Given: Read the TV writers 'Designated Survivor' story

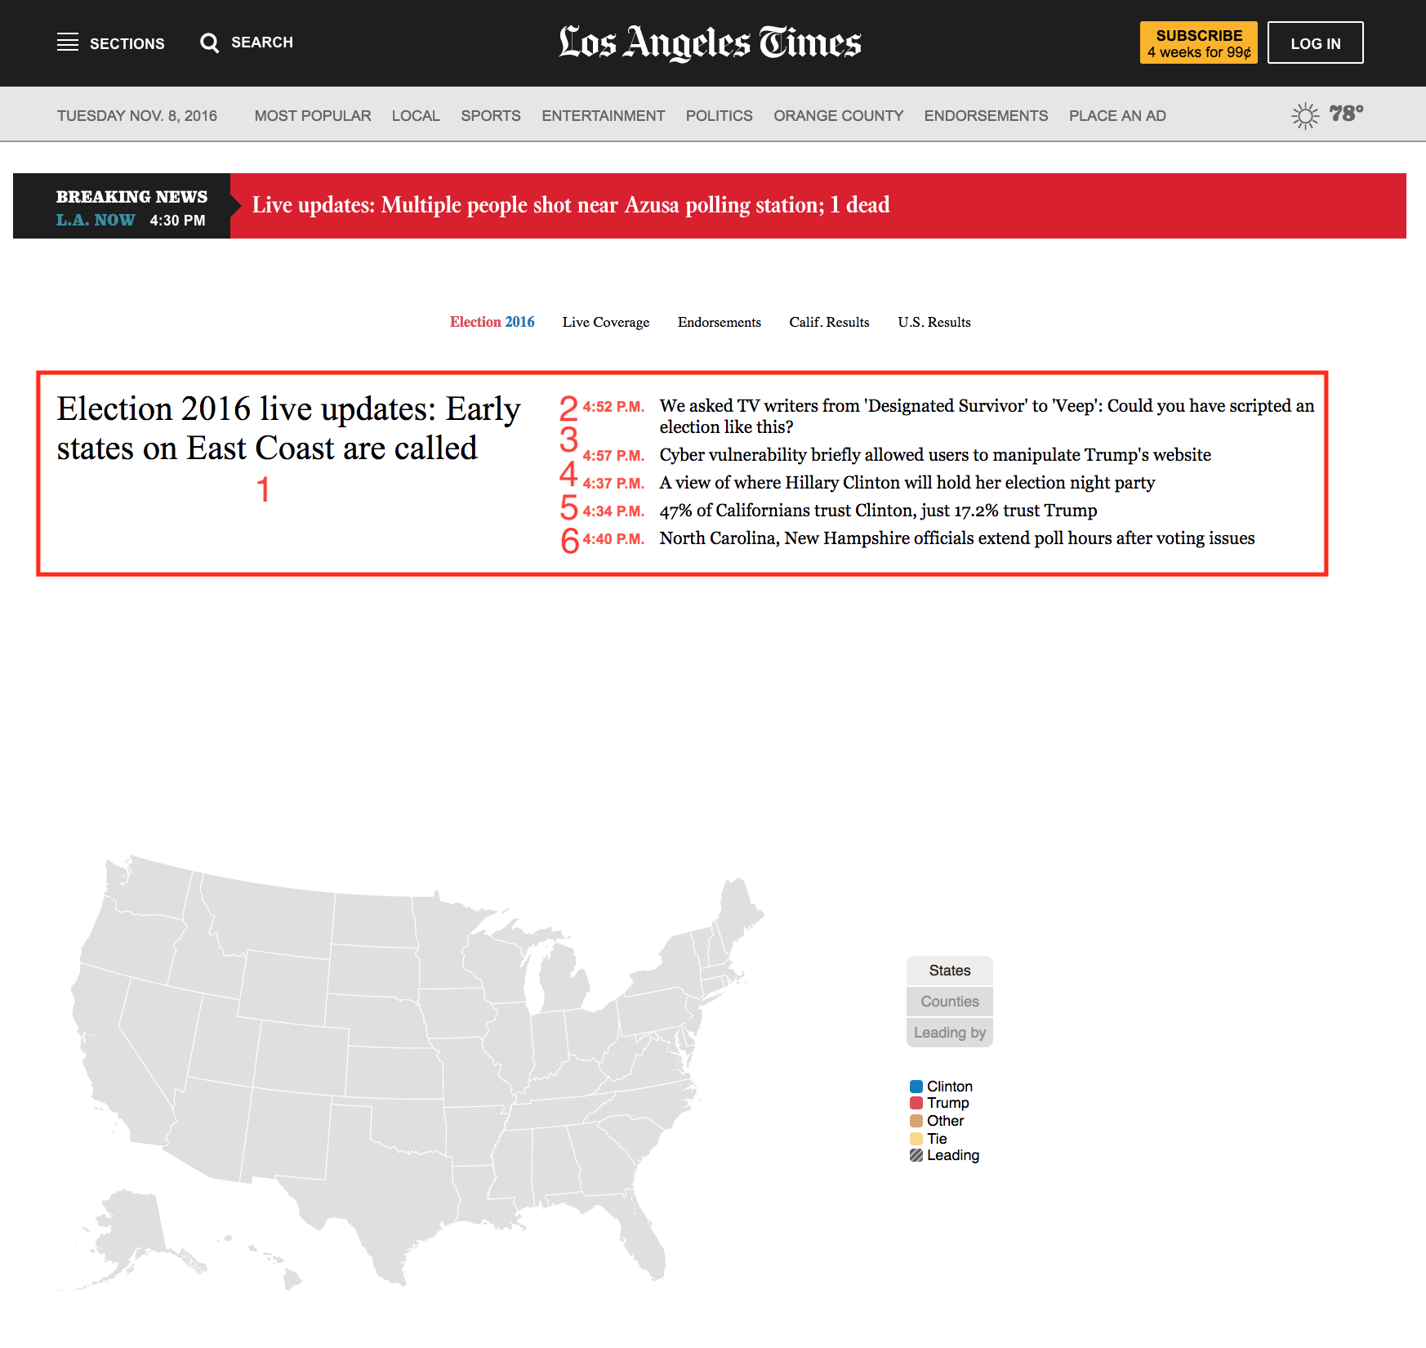Looking at the screenshot, I should pyautogui.click(x=987, y=416).
